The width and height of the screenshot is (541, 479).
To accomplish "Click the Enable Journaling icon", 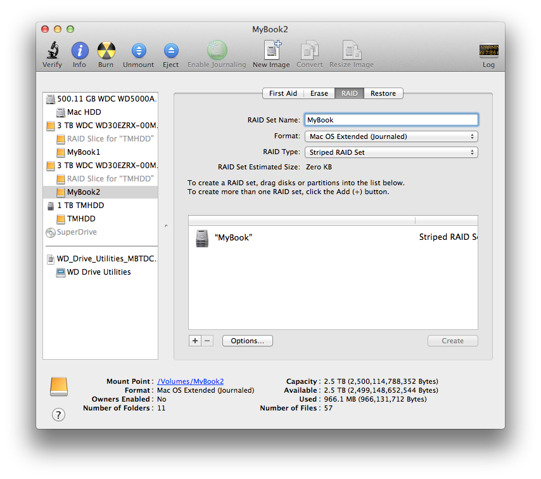I will point(217,50).
